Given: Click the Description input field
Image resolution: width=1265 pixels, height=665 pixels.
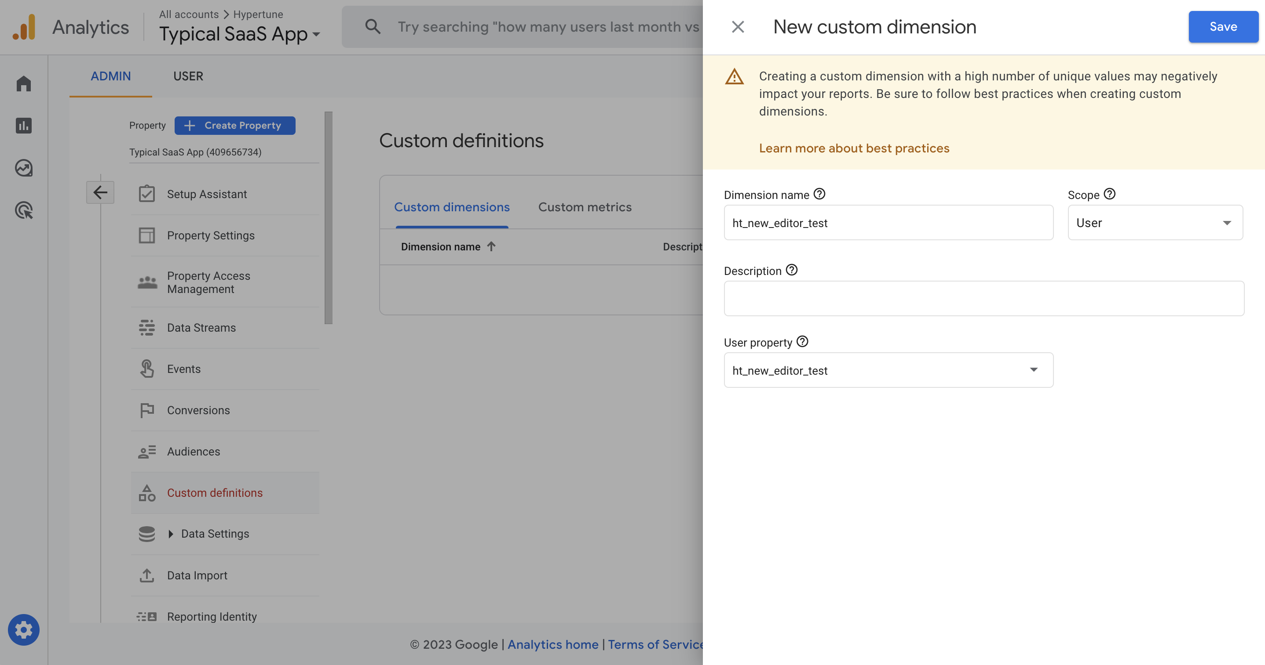Looking at the screenshot, I should click(x=983, y=298).
